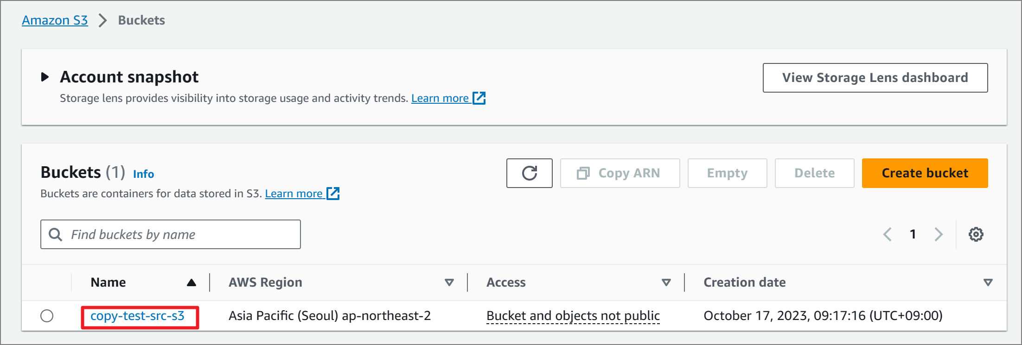Go to next page chevron
The width and height of the screenshot is (1022, 345).
pos(938,234)
